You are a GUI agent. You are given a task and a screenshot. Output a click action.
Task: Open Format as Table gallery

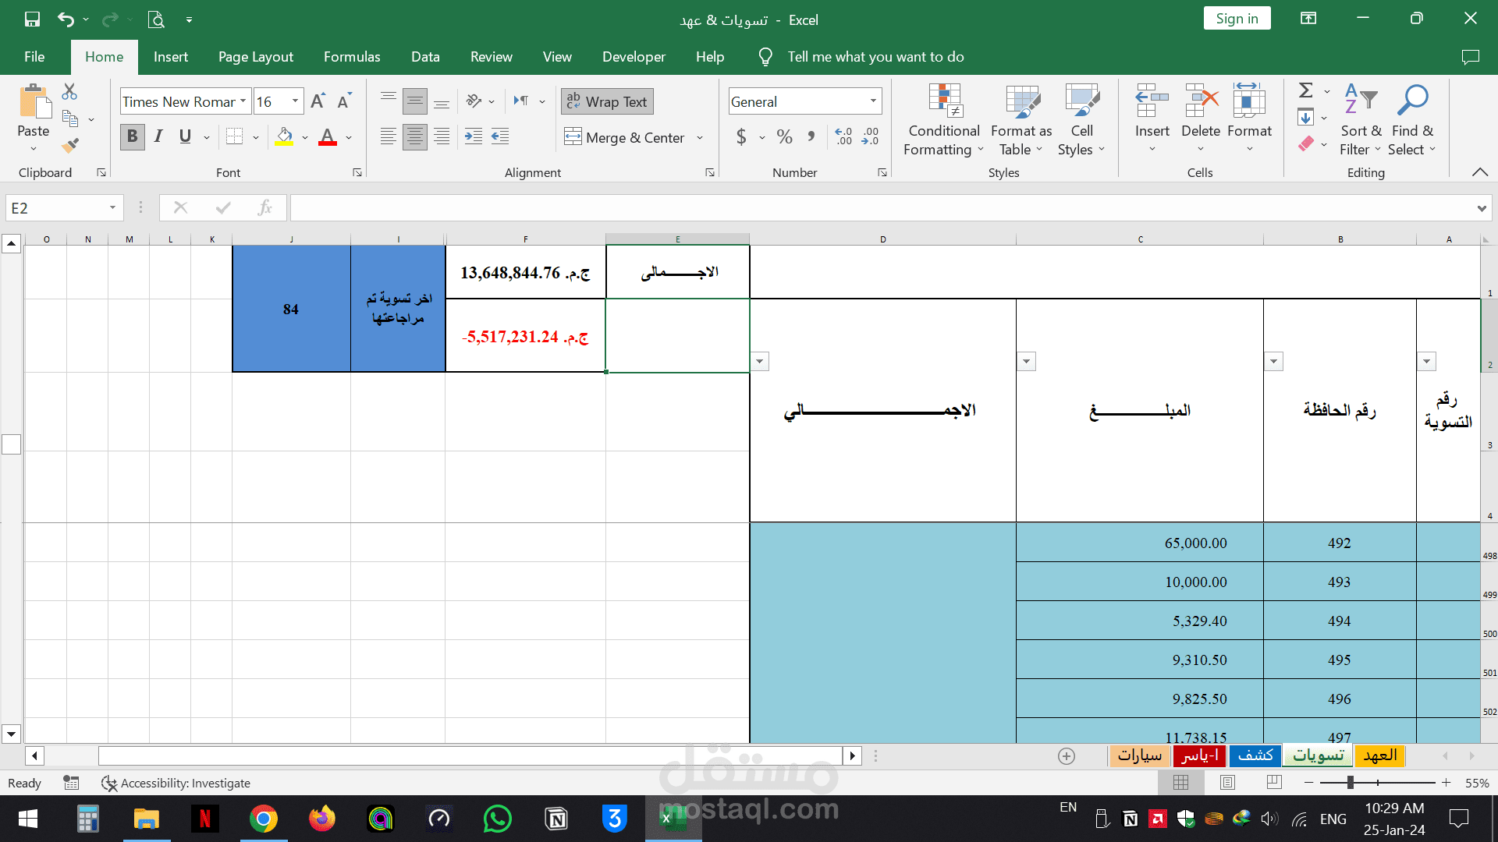coord(1021,121)
